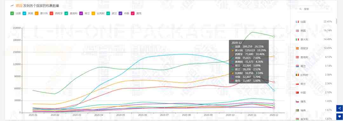Toggle the red 西班牙 legend checkbox
Viewport: 343px width, 121px height.
[51, 13]
